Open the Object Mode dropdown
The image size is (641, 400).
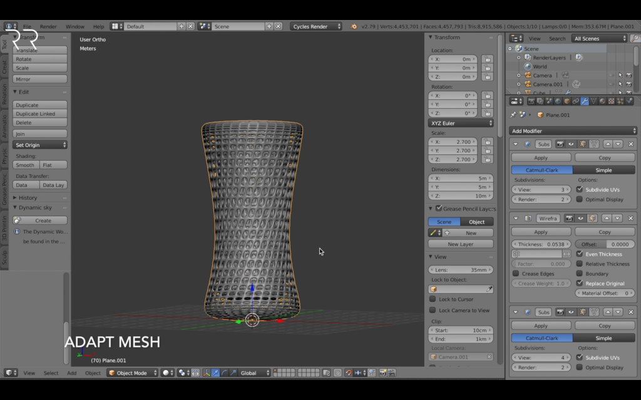pyautogui.click(x=133, y=372)
